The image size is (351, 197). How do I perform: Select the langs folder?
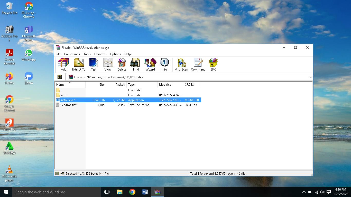64,95
